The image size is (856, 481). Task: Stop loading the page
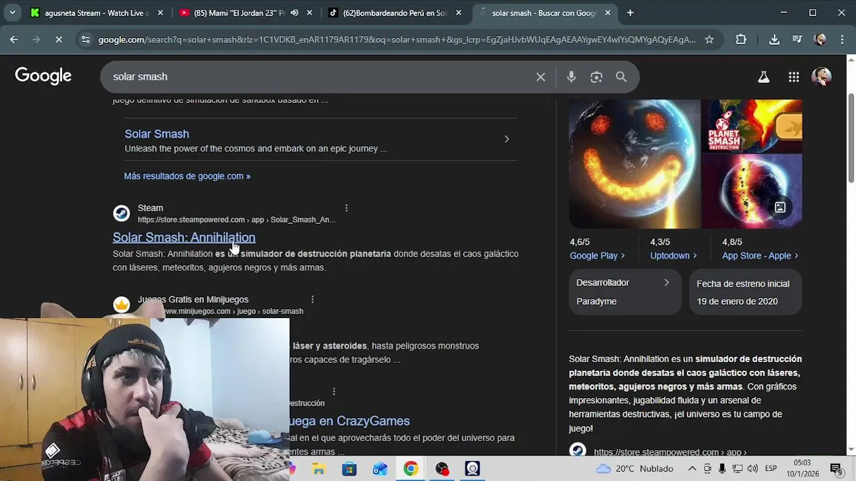(58, 39)
